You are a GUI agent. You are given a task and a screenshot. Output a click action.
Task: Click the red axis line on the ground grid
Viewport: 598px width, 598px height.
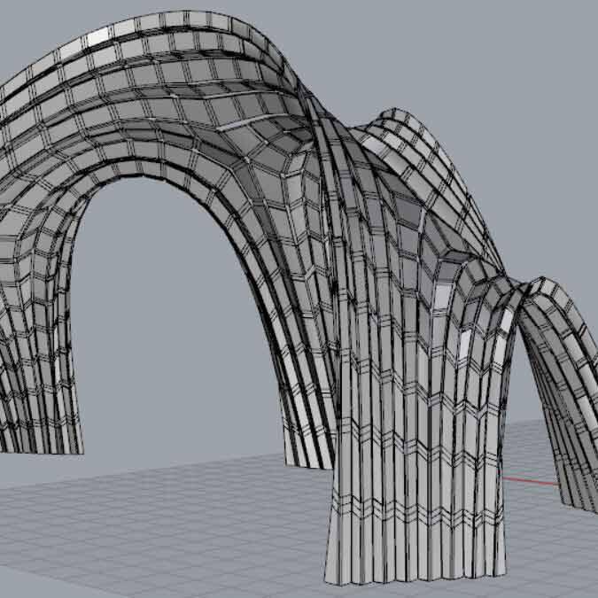tap(531, 480)
